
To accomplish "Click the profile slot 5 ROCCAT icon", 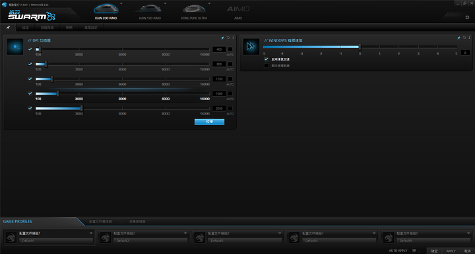I will point(389,238).
